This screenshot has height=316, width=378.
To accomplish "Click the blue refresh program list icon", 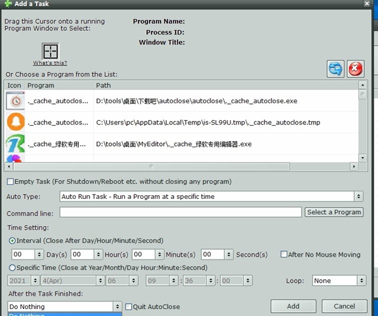I will tap(335, 69).
